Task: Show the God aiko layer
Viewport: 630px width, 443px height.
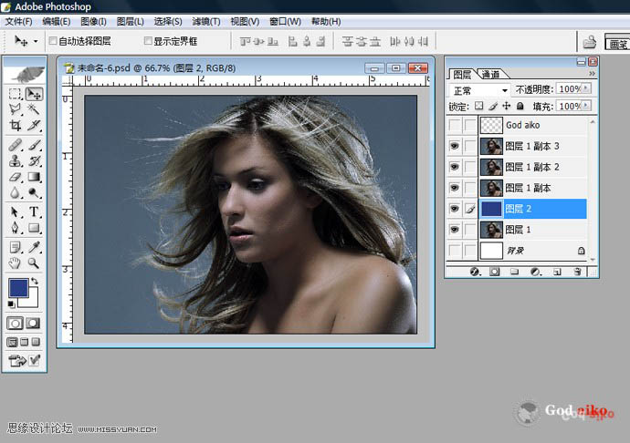Action: click(454, 125)
